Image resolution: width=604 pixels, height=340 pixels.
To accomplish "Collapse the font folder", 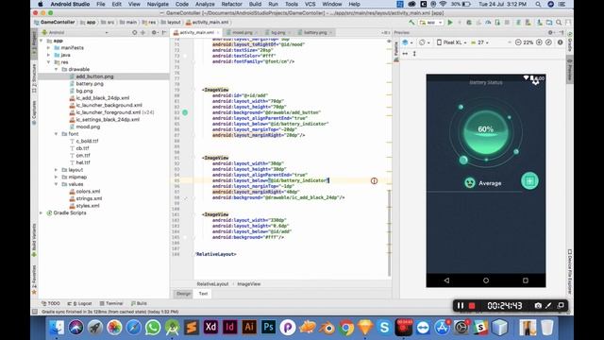I will (57, 134).
